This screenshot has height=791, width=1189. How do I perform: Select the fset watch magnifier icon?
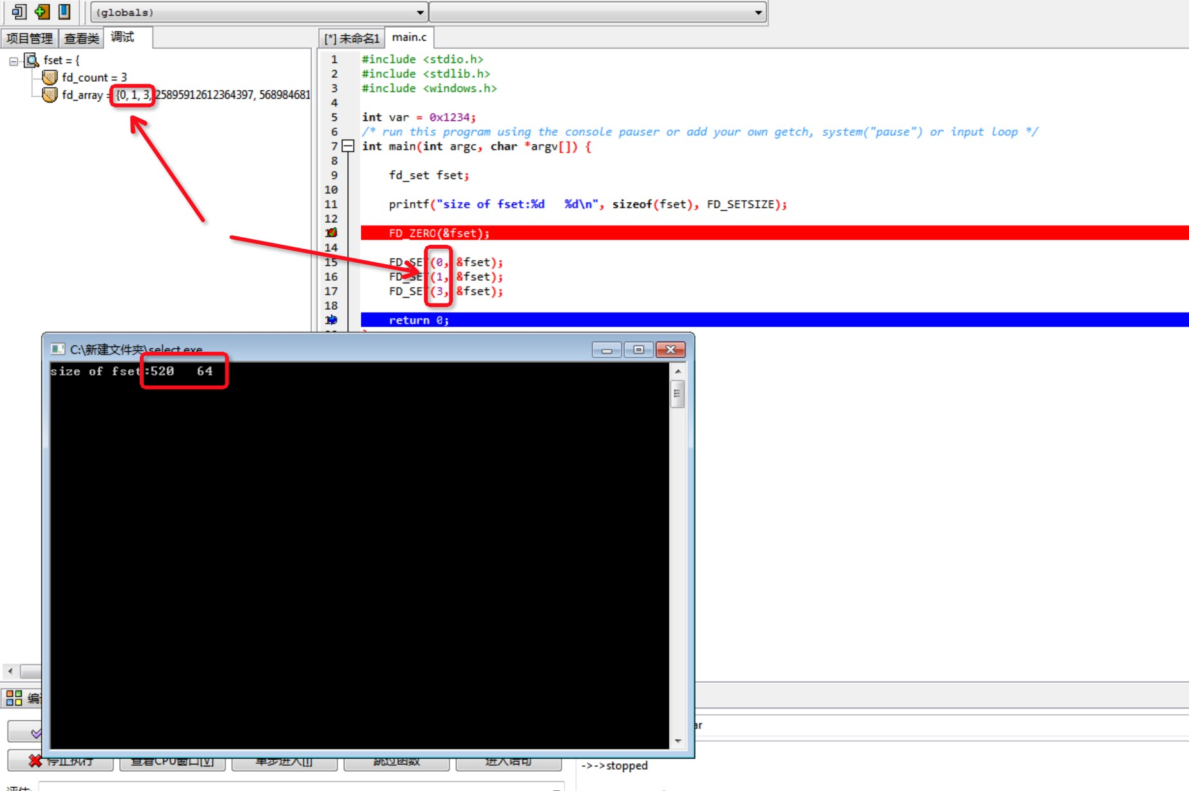[32, 61]
